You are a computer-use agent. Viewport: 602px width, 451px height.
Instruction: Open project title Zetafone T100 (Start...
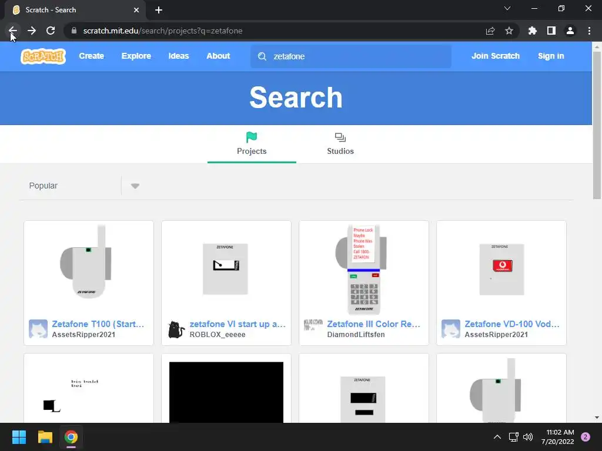click(98, 324)
